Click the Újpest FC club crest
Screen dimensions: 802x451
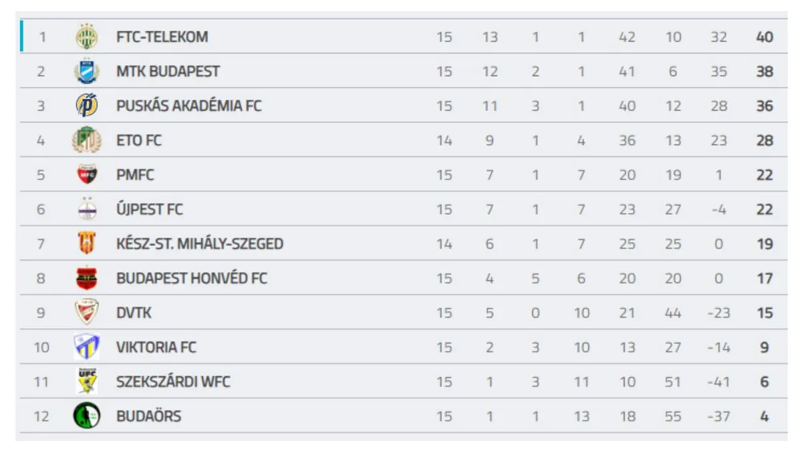point(87,210)
